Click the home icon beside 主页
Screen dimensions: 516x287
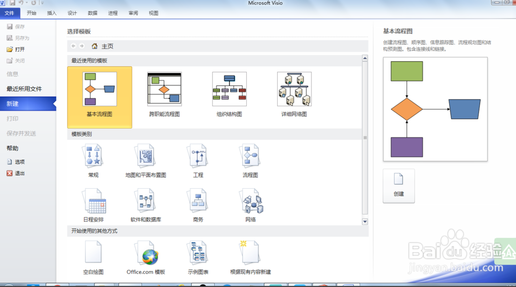tap(95, 46)
